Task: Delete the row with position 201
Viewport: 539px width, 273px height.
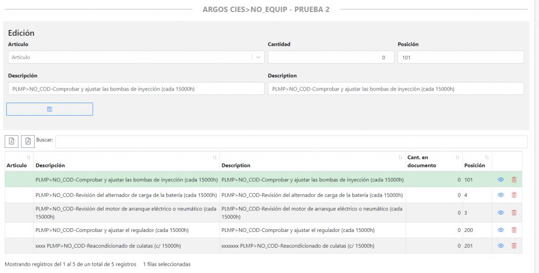Action: [514, 246]
